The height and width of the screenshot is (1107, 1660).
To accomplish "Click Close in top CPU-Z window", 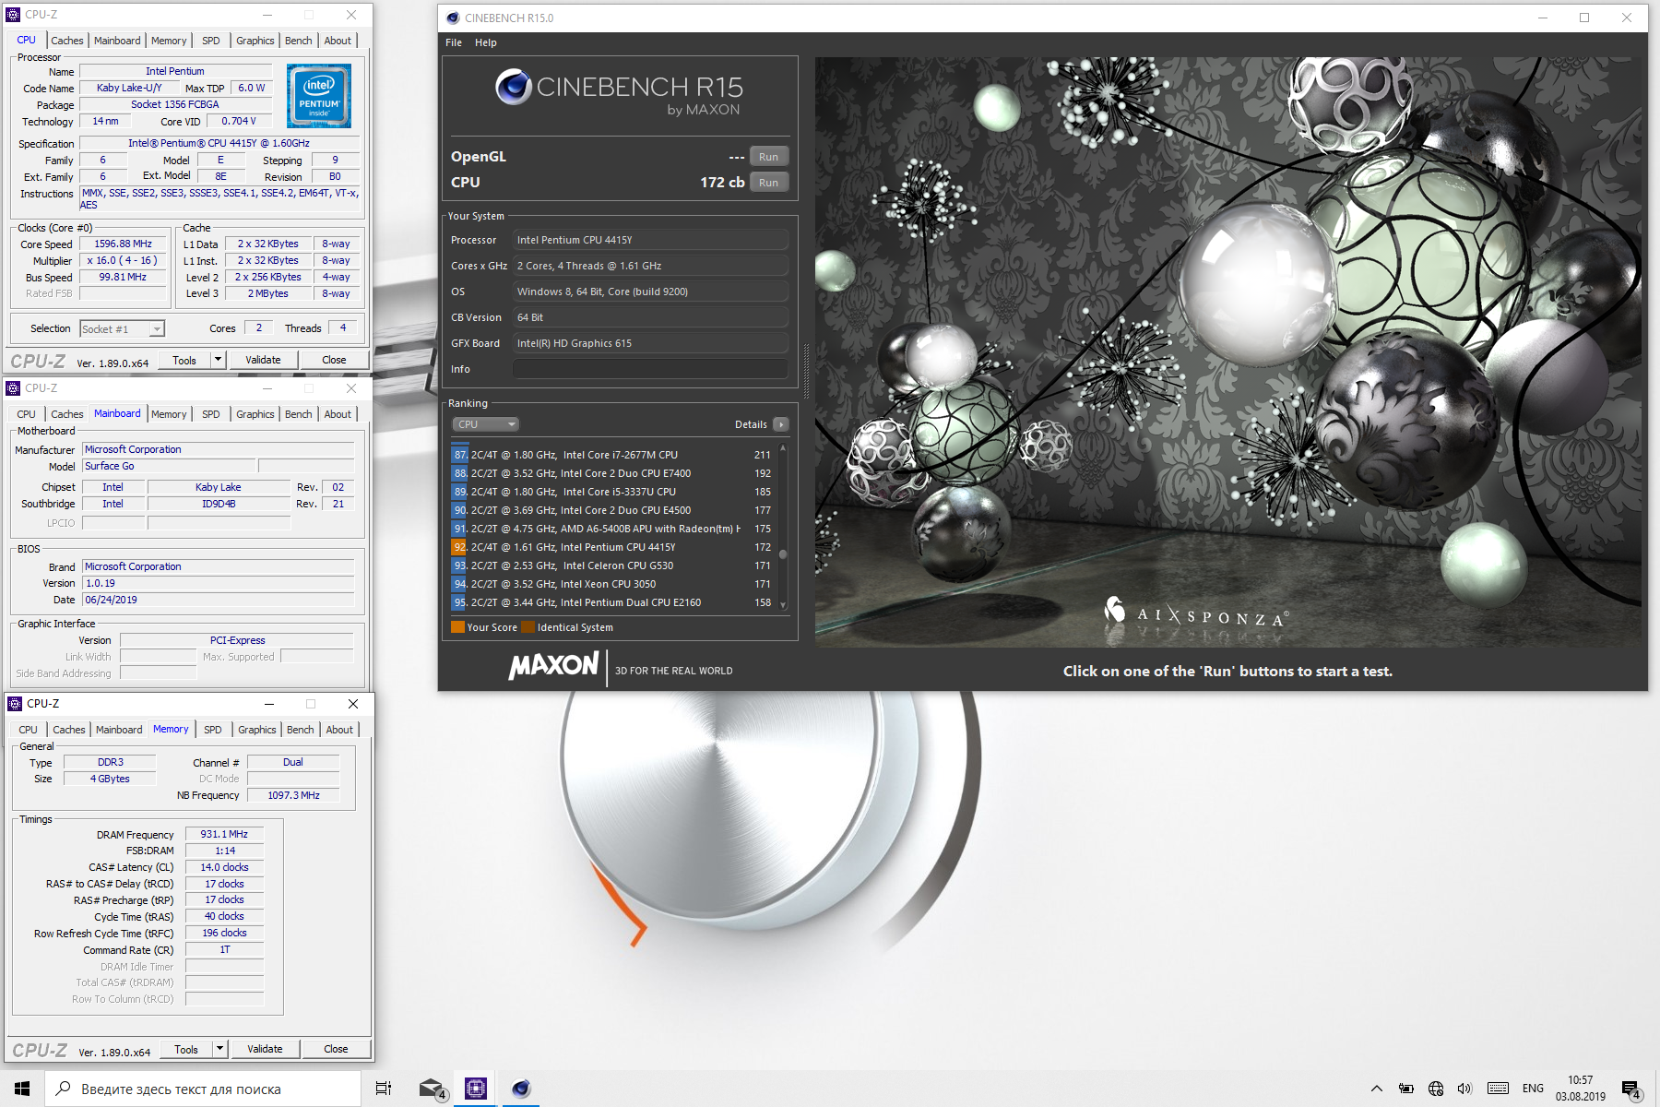I will (x=335, y=360).
